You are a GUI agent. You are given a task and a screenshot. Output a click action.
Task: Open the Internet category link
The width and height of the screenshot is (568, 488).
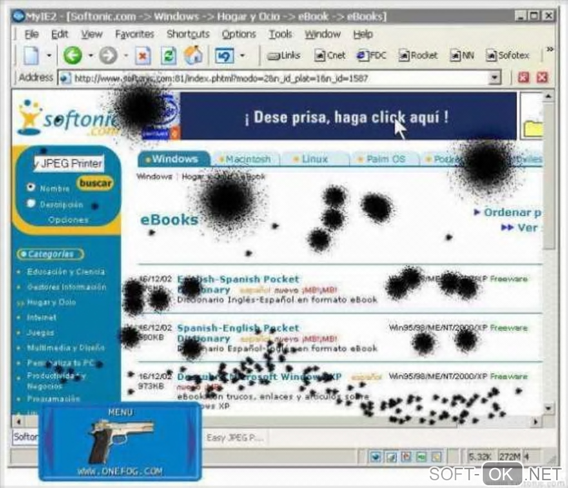(x=42, y=318)
